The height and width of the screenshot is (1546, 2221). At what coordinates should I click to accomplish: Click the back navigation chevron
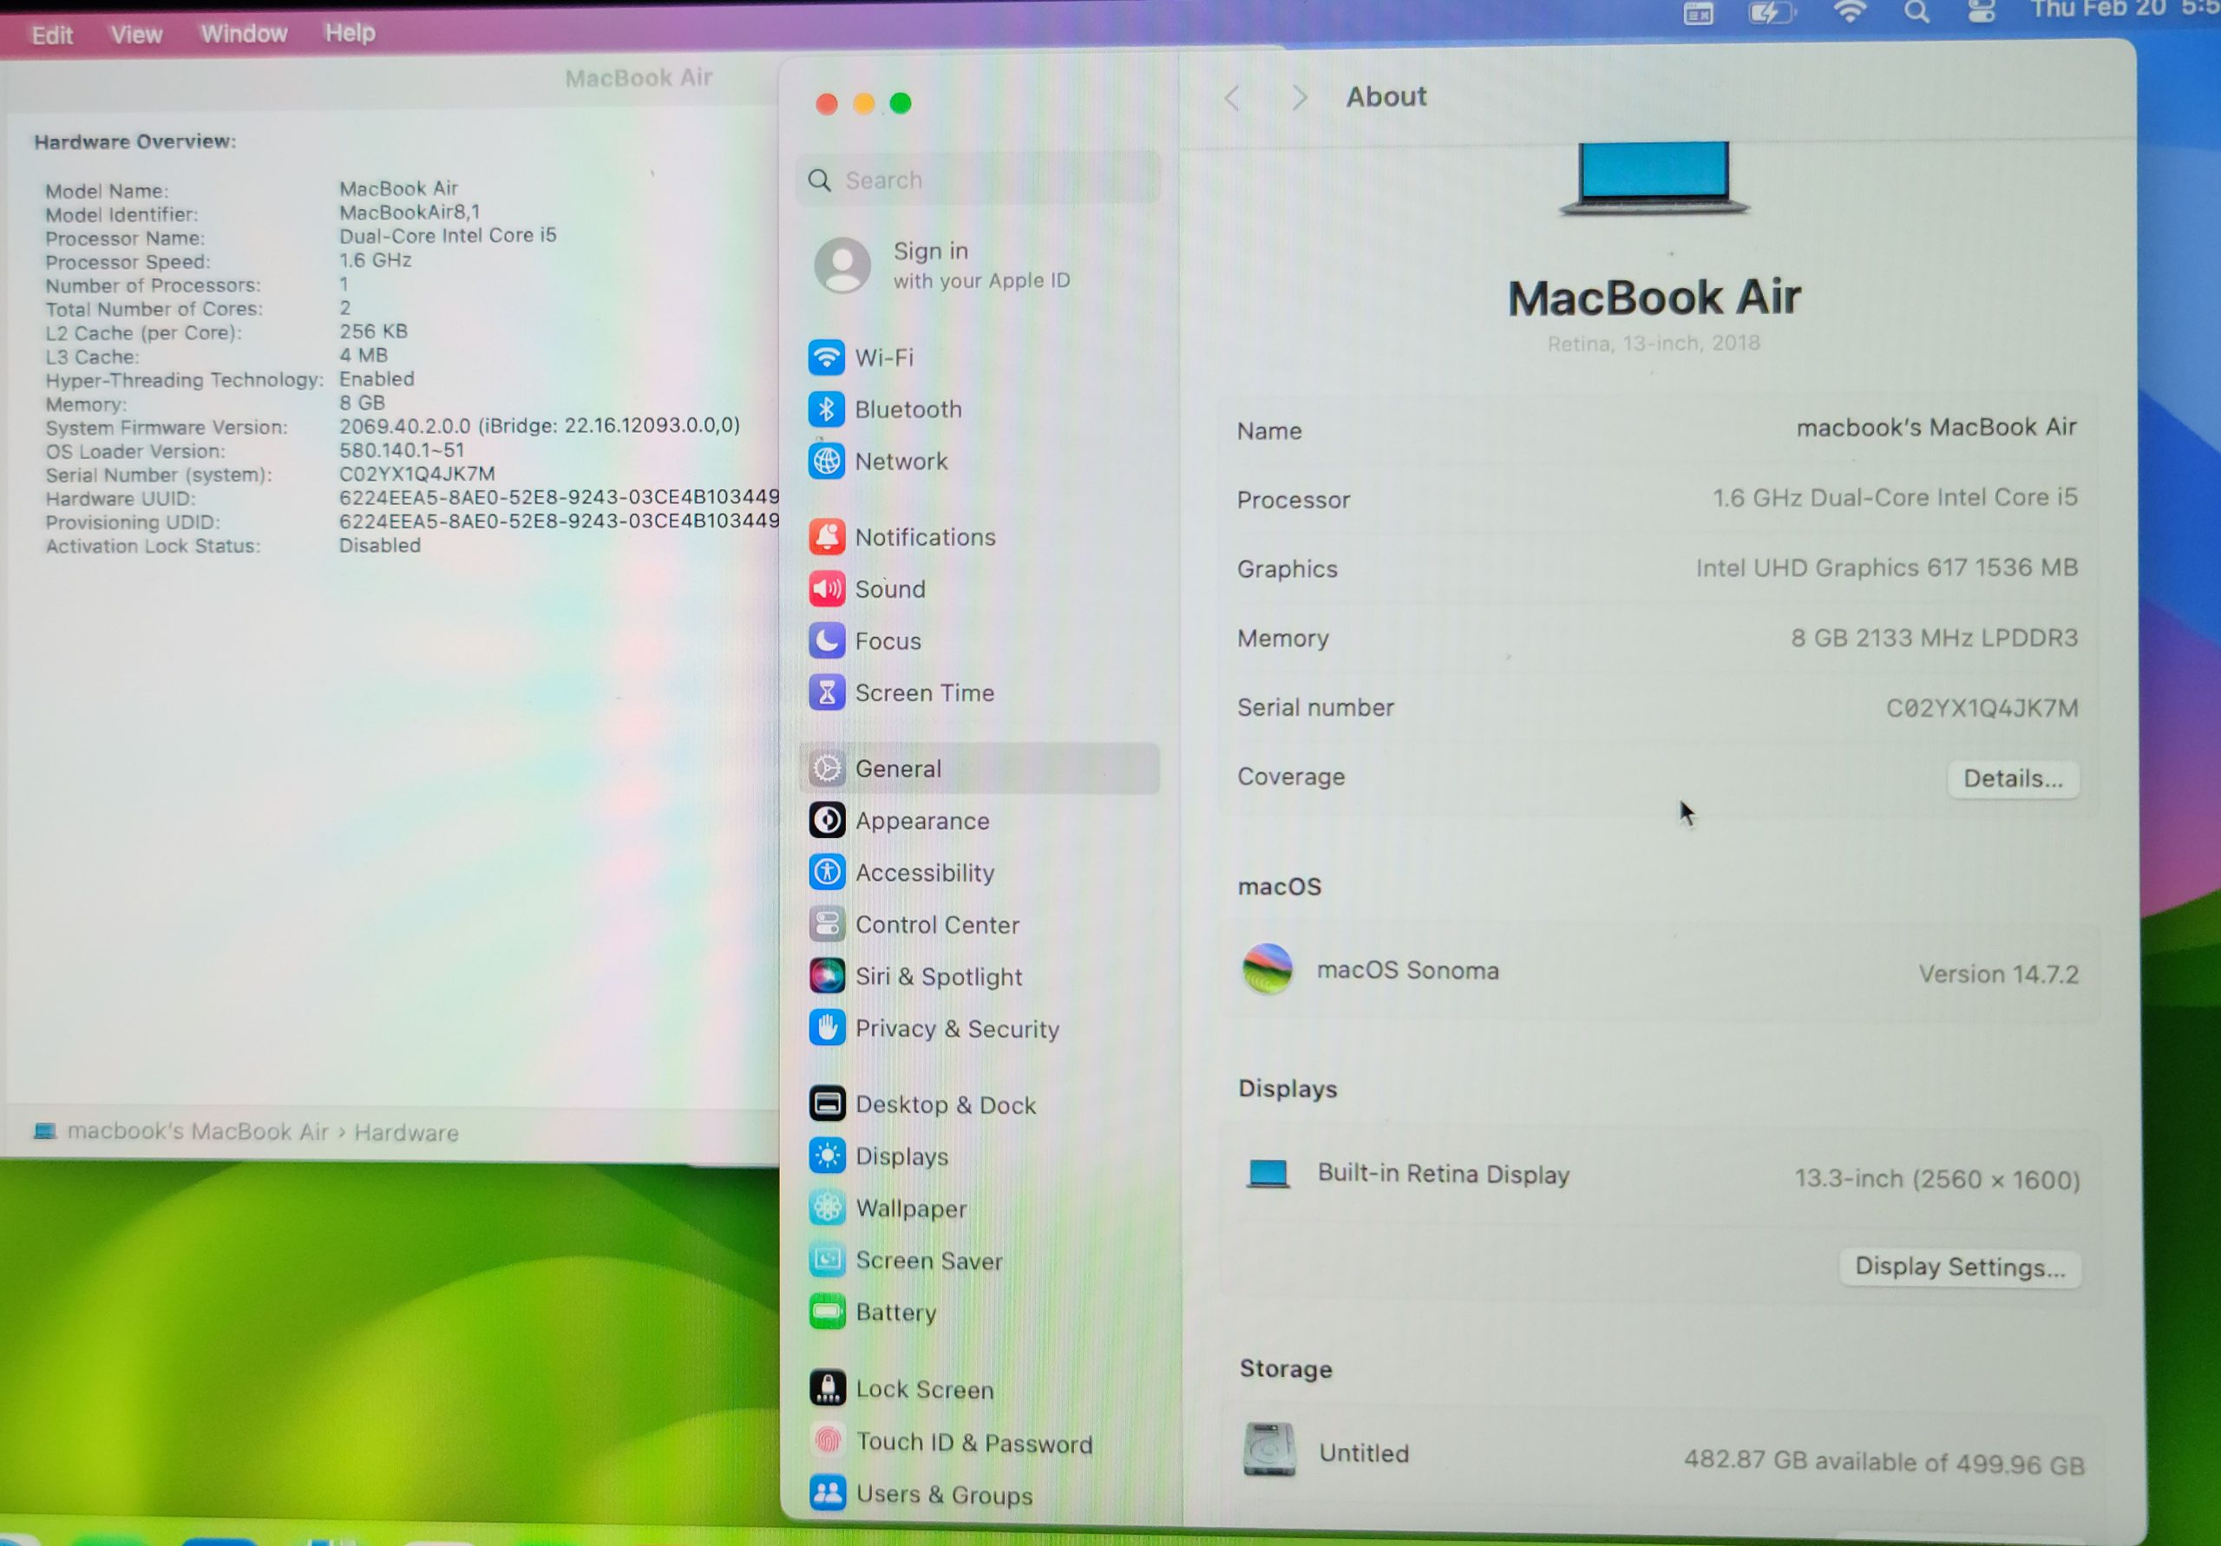pos(1232,98)
